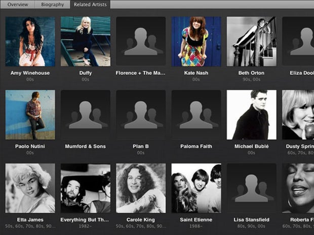Click decades text under Carole King

click(x=141, y=226)
